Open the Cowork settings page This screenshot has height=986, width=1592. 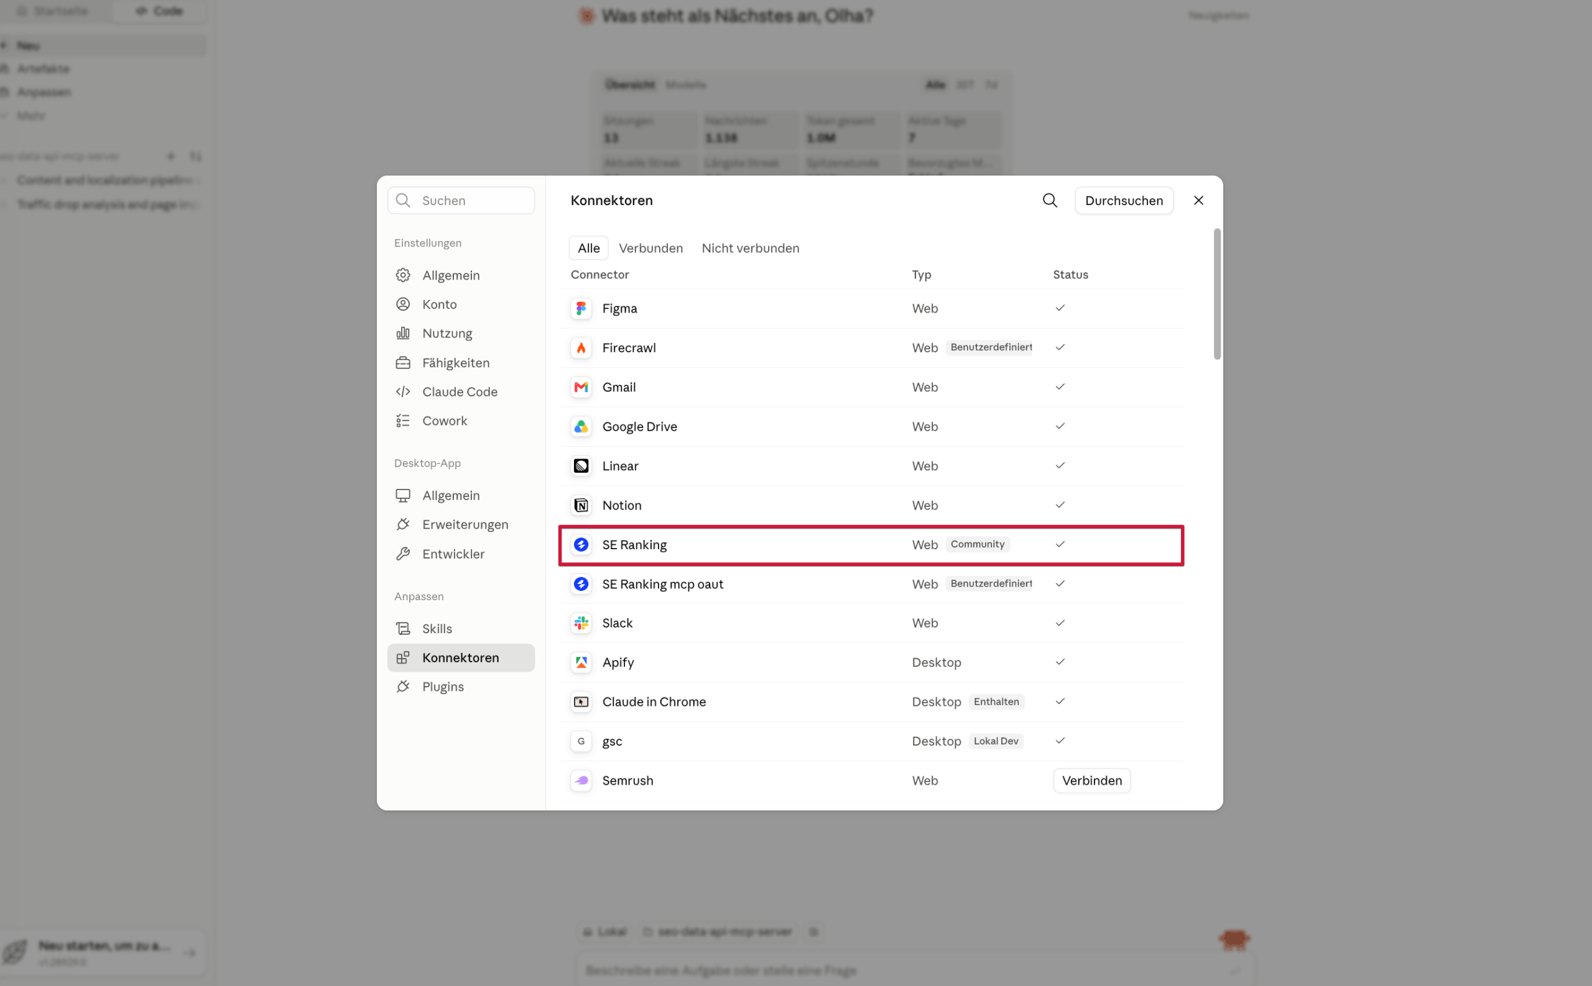click(461, 421)
